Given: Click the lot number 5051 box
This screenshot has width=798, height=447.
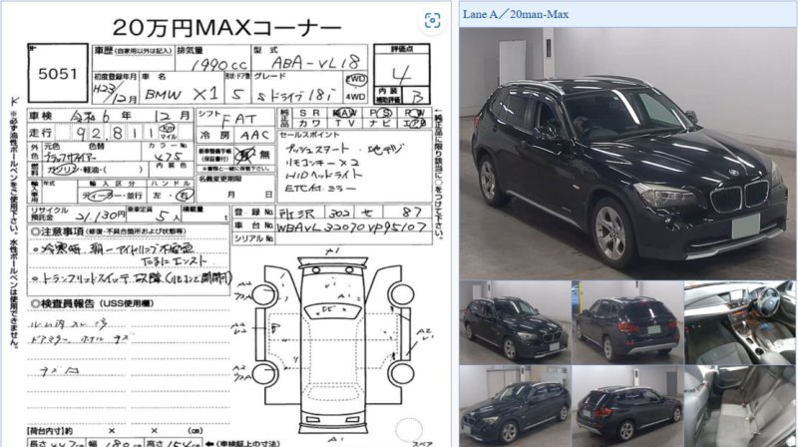Looking at the screenshot, I should click(56, 74).
